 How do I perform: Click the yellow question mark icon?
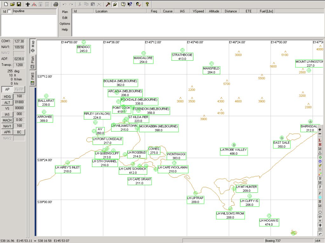(147, 4)
